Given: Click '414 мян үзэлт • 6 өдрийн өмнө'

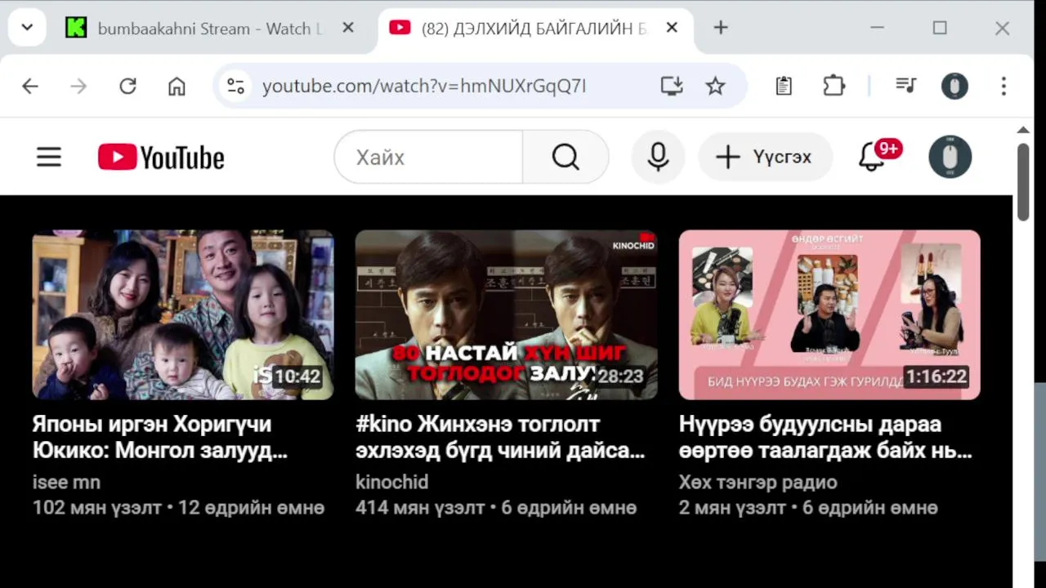Looking at the screenshot, I should pos(496,508).
